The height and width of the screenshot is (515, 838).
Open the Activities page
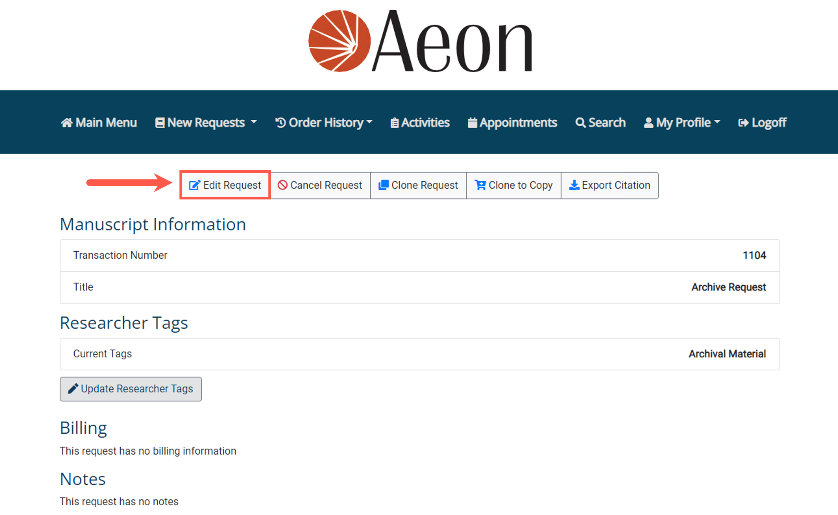[425, 123]
